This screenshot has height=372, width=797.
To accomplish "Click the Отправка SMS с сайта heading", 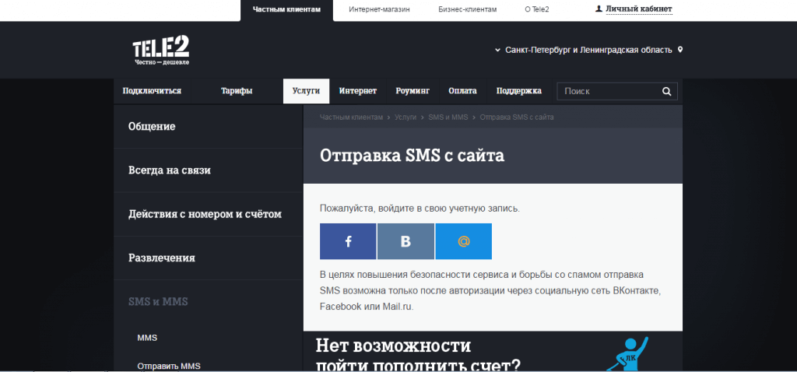I will (413, 156).
